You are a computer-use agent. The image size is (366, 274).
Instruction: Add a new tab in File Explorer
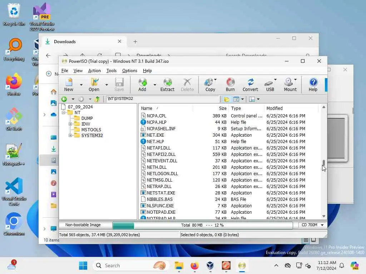[135, 42]
